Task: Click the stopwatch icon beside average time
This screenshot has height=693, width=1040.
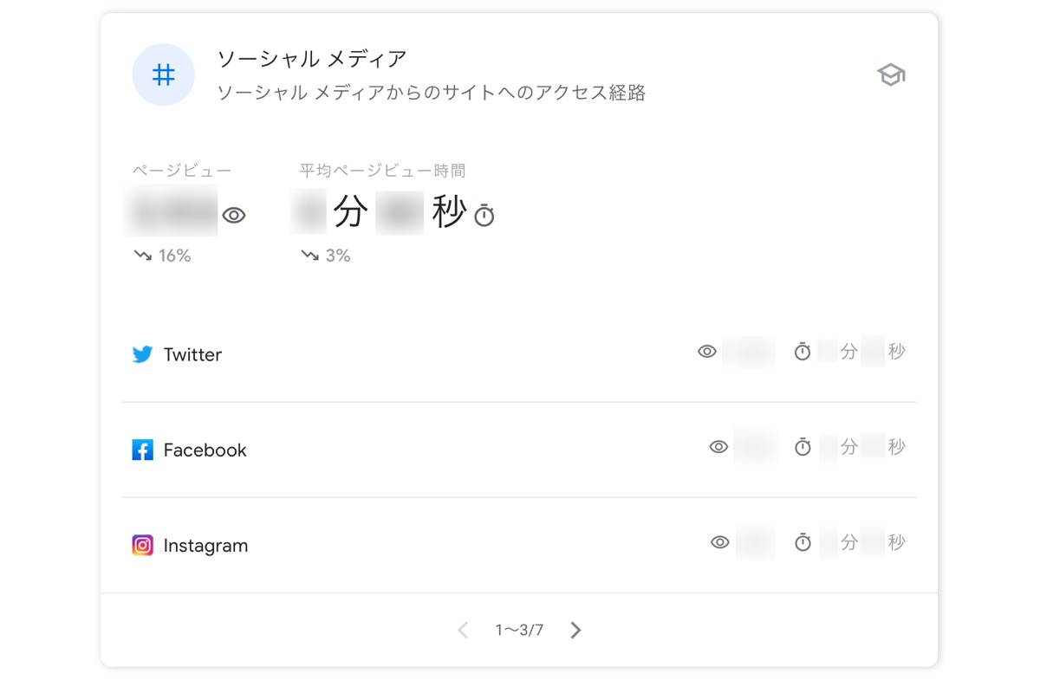Action: pos(484,216)
